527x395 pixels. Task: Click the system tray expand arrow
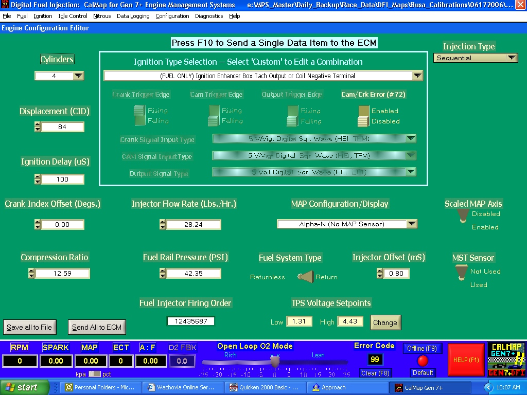[x=488, y=388]
